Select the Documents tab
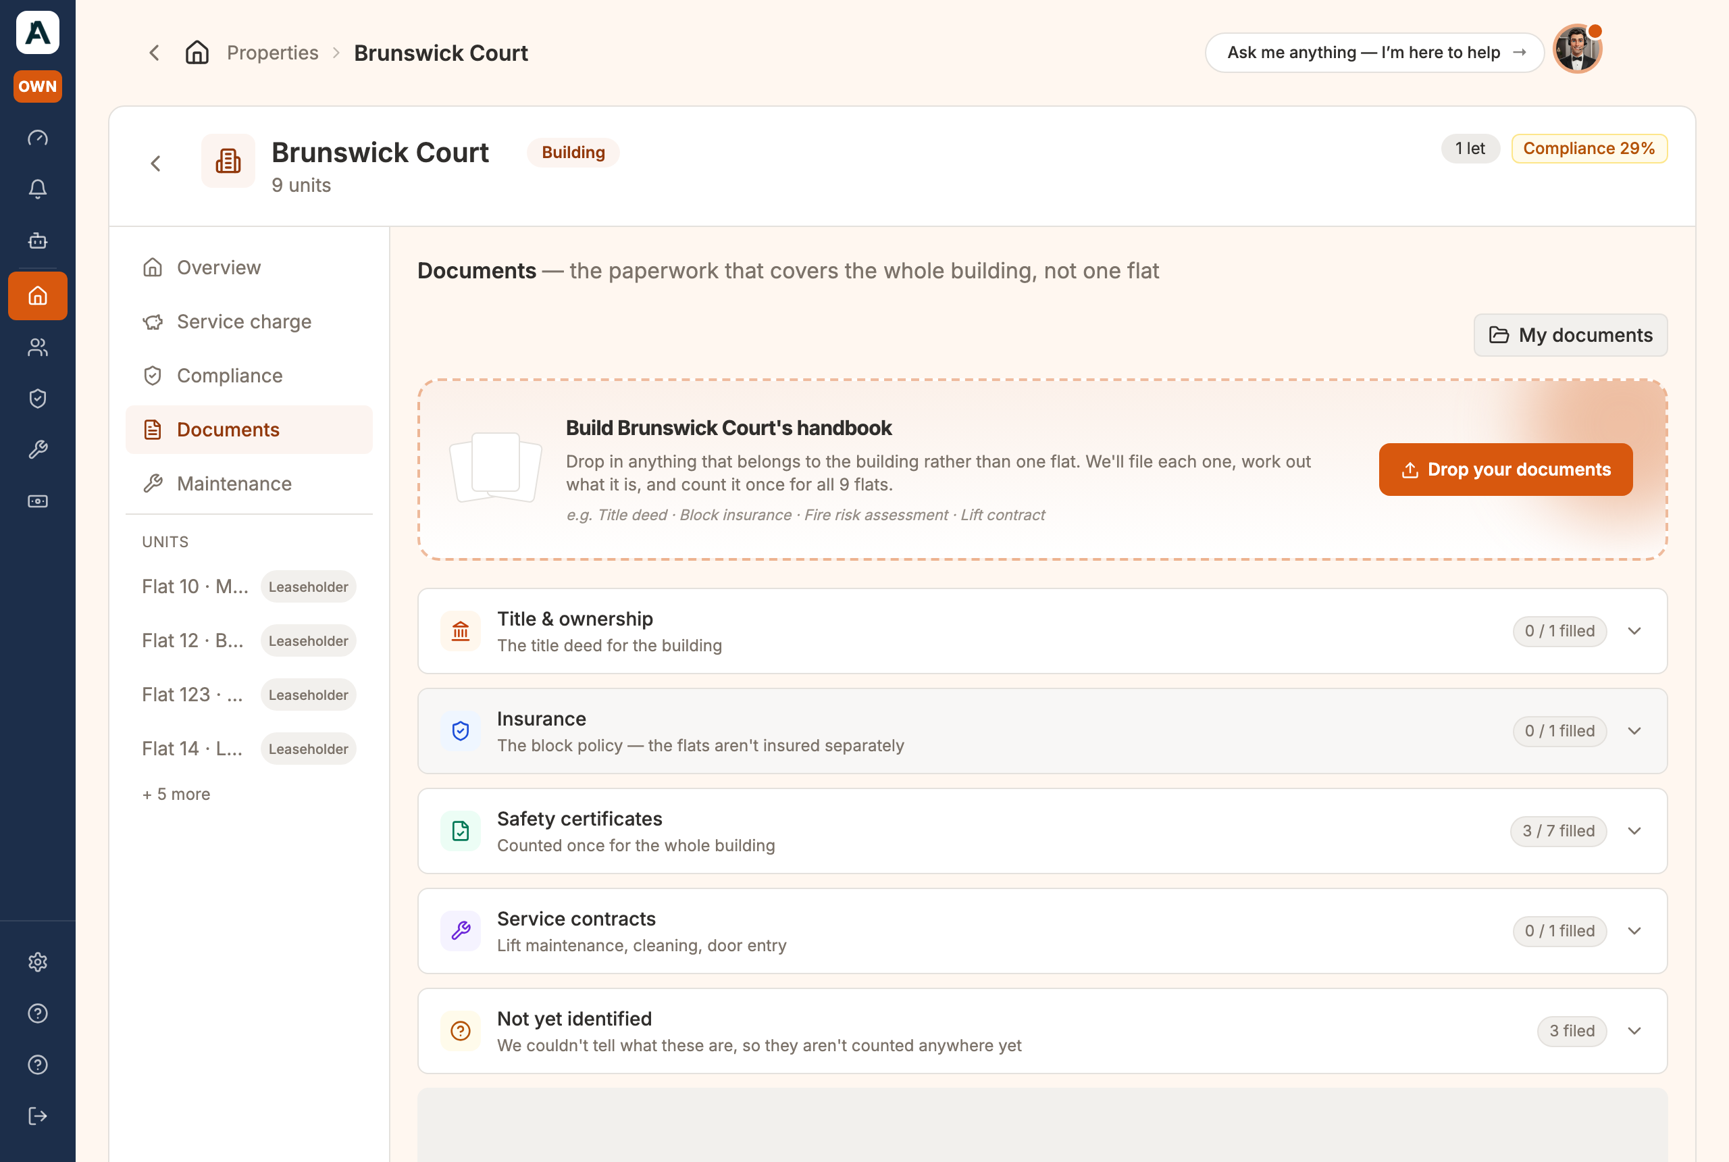This screenshot has width=1729, height=1162. click(x=249, y=430)
